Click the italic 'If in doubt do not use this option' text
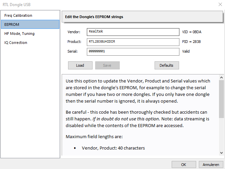Viewport: 225px width, 169px height. coord(126,119)
